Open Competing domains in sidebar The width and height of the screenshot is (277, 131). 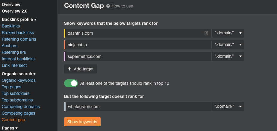pyautogui.click(x=21, y=107)
